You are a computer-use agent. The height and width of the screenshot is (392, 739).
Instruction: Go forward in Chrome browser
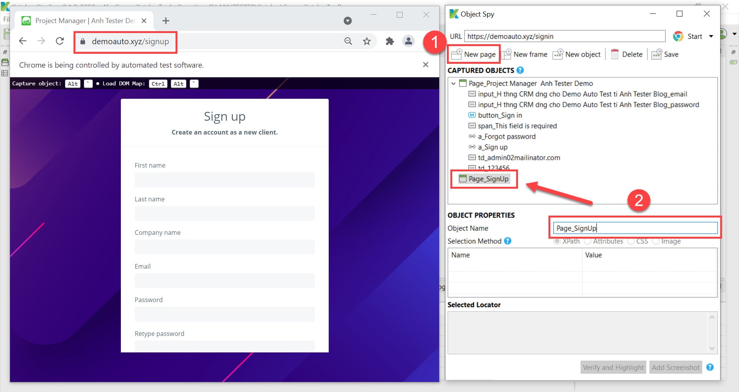[41, 41]
